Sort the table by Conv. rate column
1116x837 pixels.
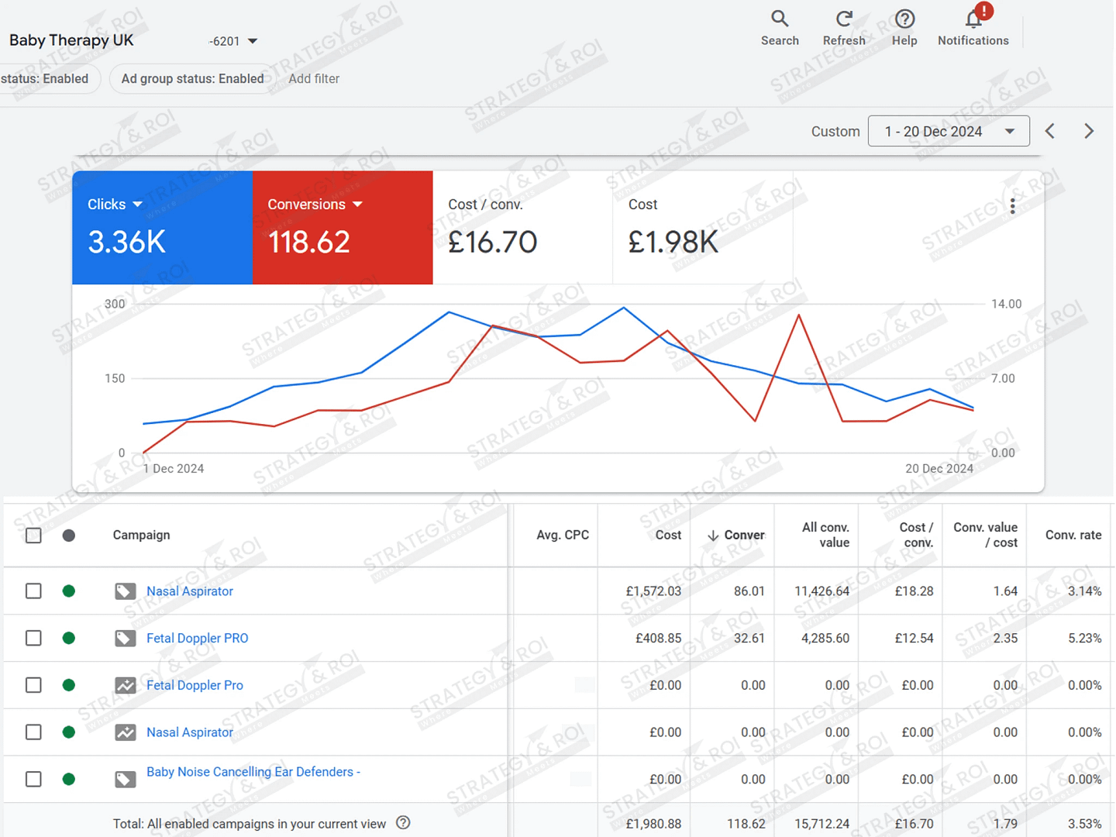click(1073, 535)
